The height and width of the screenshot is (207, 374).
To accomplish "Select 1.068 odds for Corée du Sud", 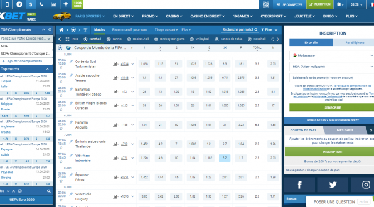I will [144, 64].
